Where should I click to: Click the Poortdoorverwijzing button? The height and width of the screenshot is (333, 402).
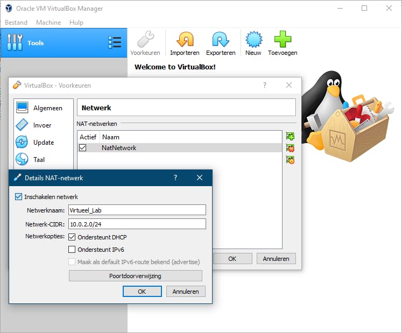[x=136, y=276]
